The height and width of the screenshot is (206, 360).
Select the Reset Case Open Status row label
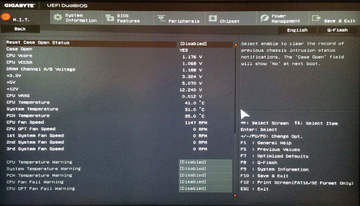[38, 43]
